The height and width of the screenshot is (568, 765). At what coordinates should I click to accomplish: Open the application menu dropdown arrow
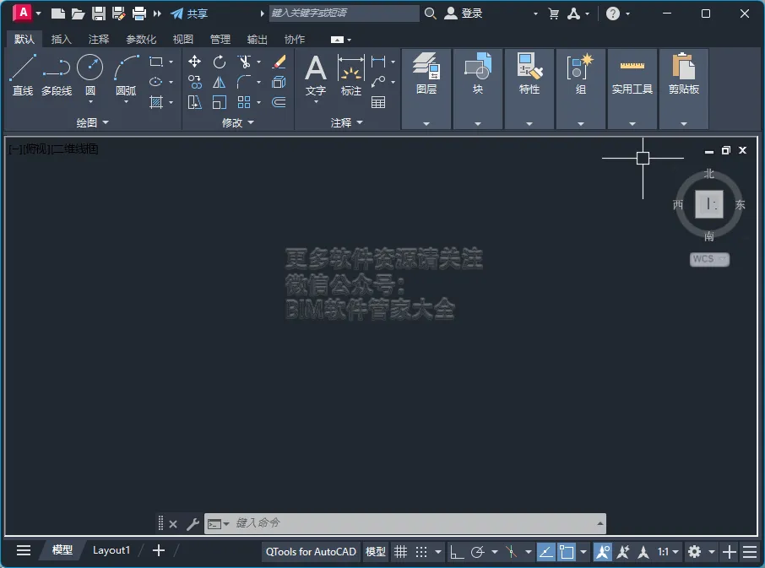click(x=39, y=14)
